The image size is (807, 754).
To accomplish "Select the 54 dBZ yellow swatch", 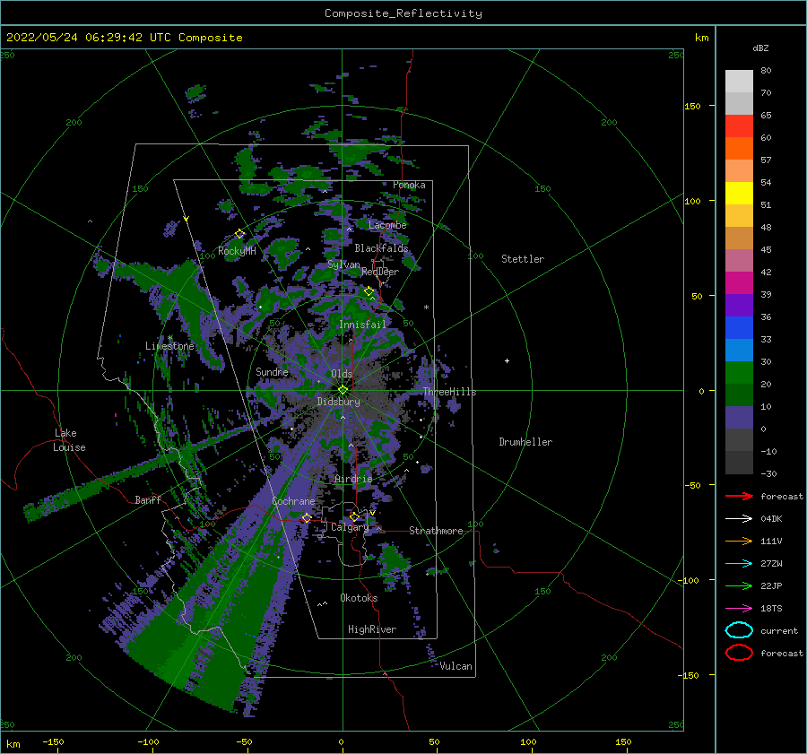I will point(739,193).
